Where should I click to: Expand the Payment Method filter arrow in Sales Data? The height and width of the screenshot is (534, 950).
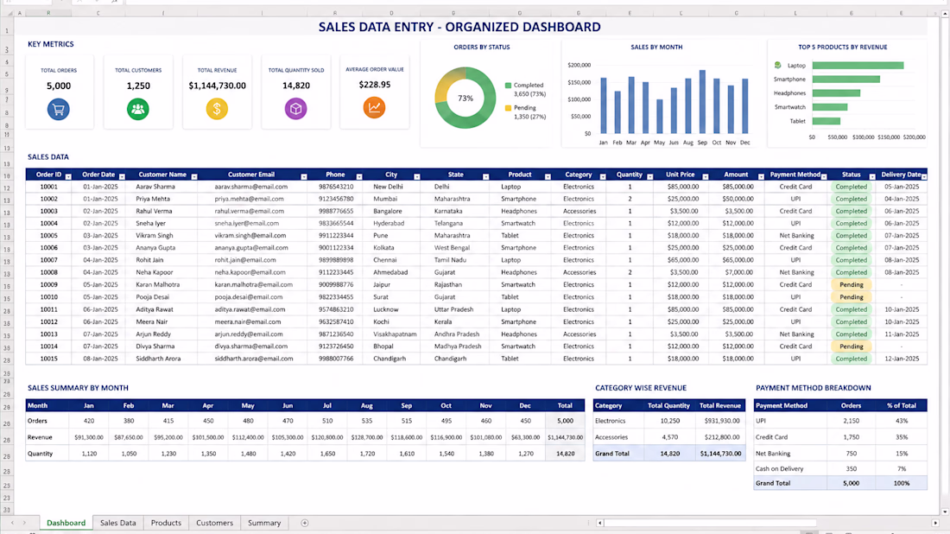824,176
